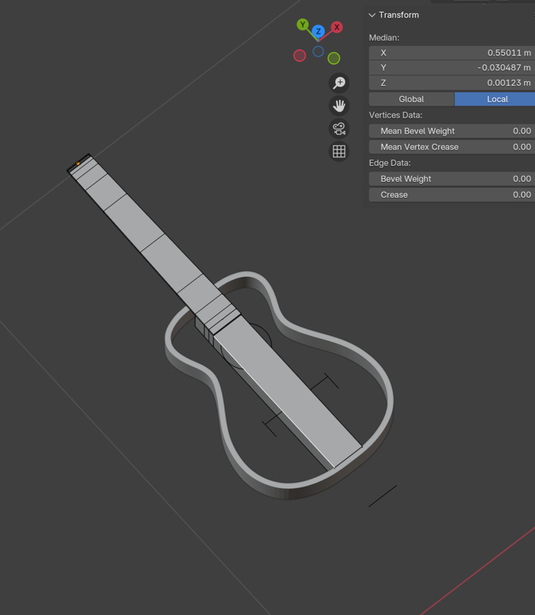Click the red X axis on gizmo
The width and height of the screenshot is (535, 615).
pos(336,27)
